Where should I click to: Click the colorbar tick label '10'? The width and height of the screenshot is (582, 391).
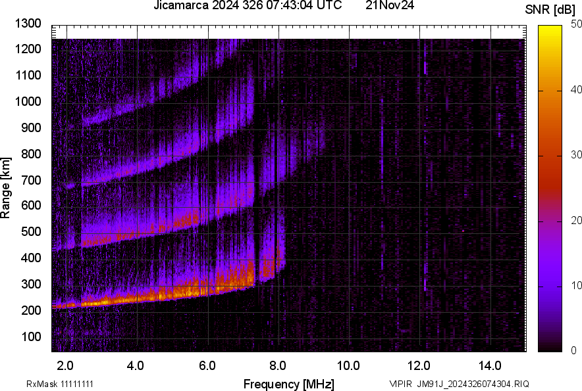point(577,286)
